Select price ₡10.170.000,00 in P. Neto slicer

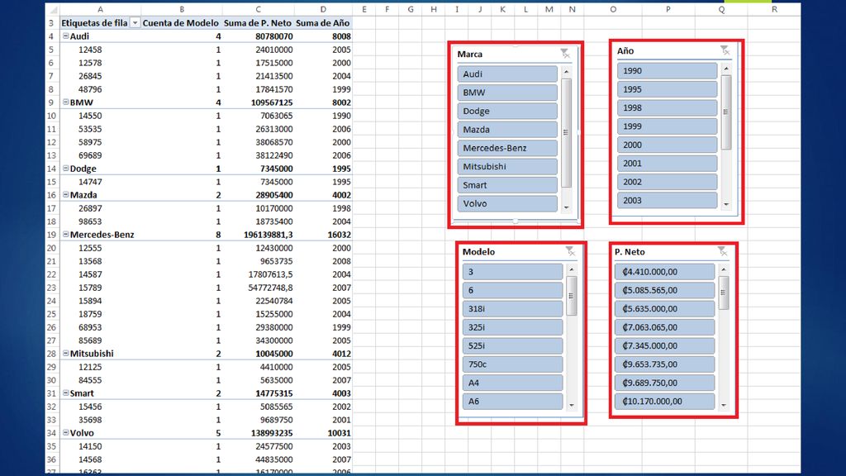[665, 401]
